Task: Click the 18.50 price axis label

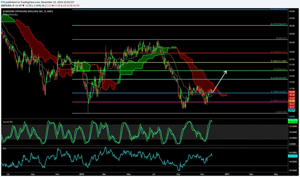Action: pos(292,82)
